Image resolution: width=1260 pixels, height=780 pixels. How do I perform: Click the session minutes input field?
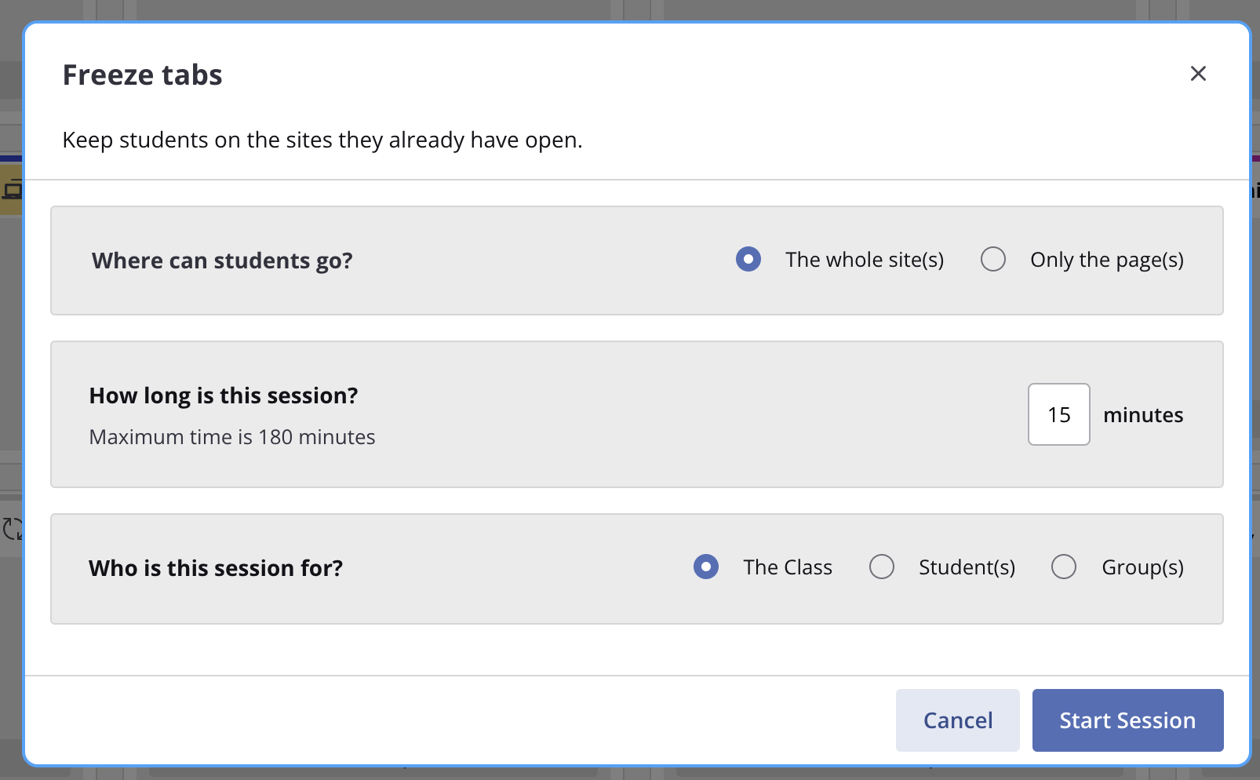[x=1059, y=414]
